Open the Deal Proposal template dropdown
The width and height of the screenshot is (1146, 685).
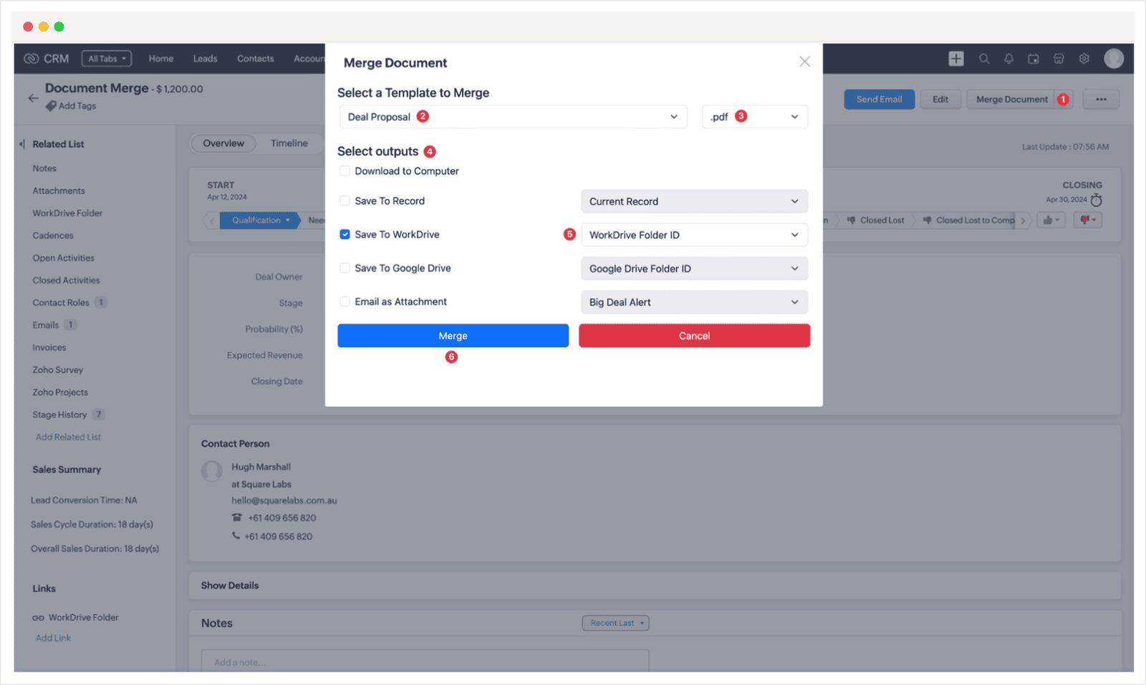[513, 117]
